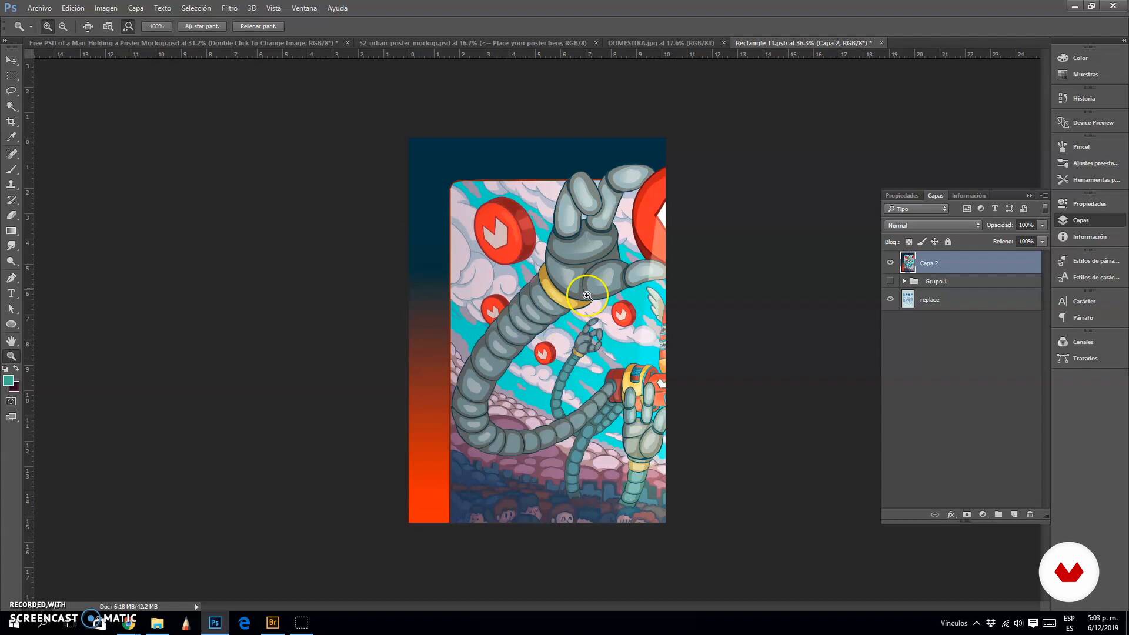Image resolution: width=1129 pixels, height=635 pixels.
Task: Click the 100% zoom button
Action: pos(156,26)
